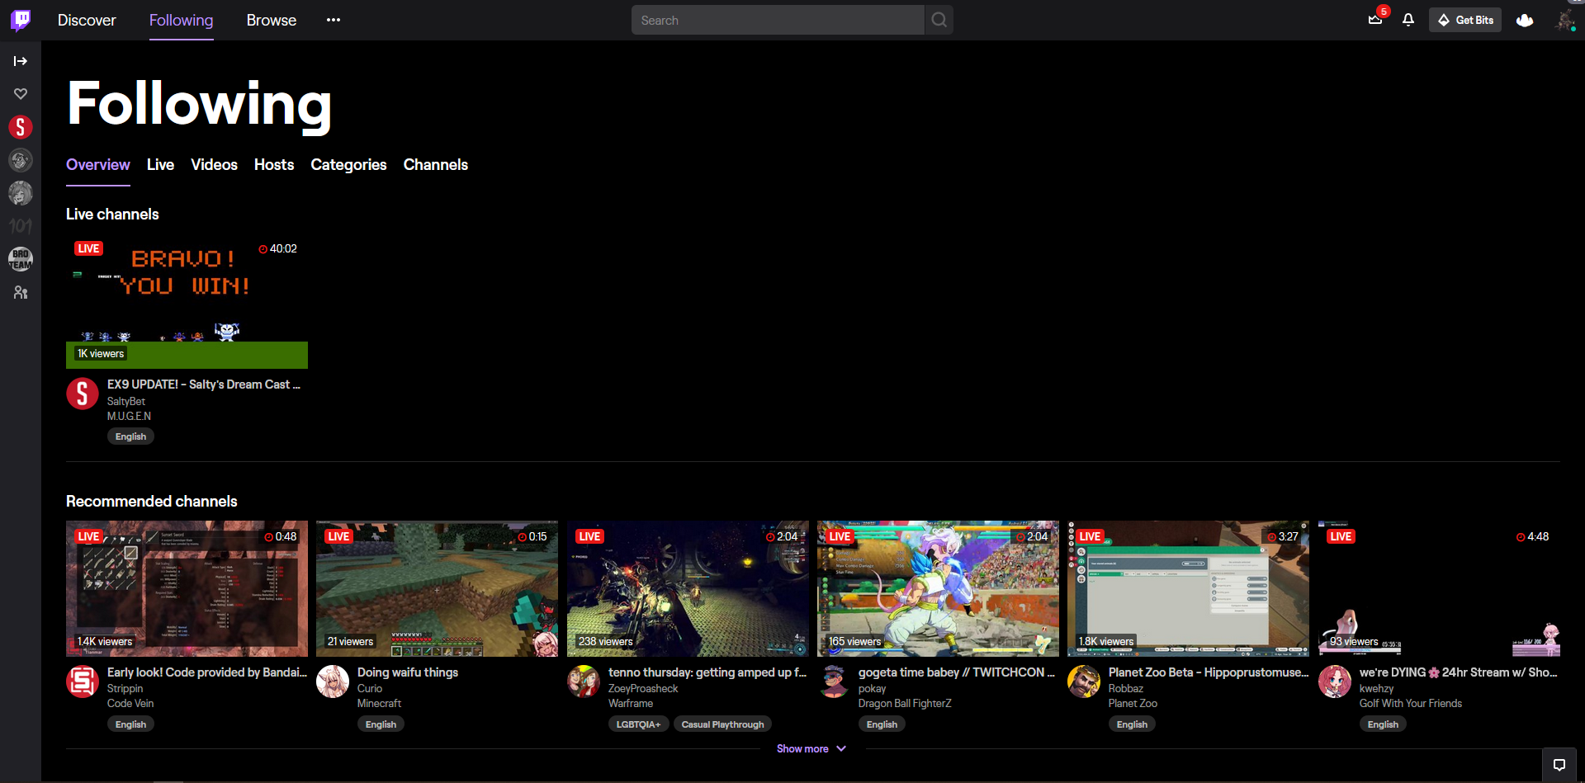Screen dimensions: 1585x783
Task: Open the Code Vein category link
Action: (x=130, y=703)
